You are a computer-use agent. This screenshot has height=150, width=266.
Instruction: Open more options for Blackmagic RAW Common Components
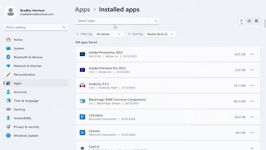pyautogui.click(x=252, y=101)
